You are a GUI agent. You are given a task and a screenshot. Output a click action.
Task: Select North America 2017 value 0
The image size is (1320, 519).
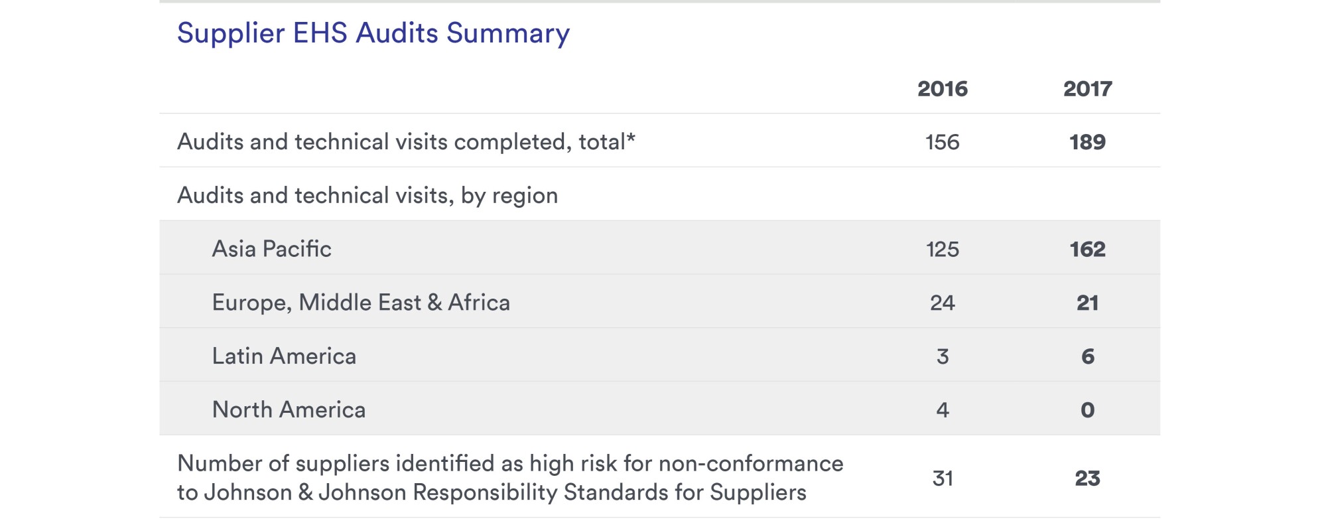point(1087,410)
